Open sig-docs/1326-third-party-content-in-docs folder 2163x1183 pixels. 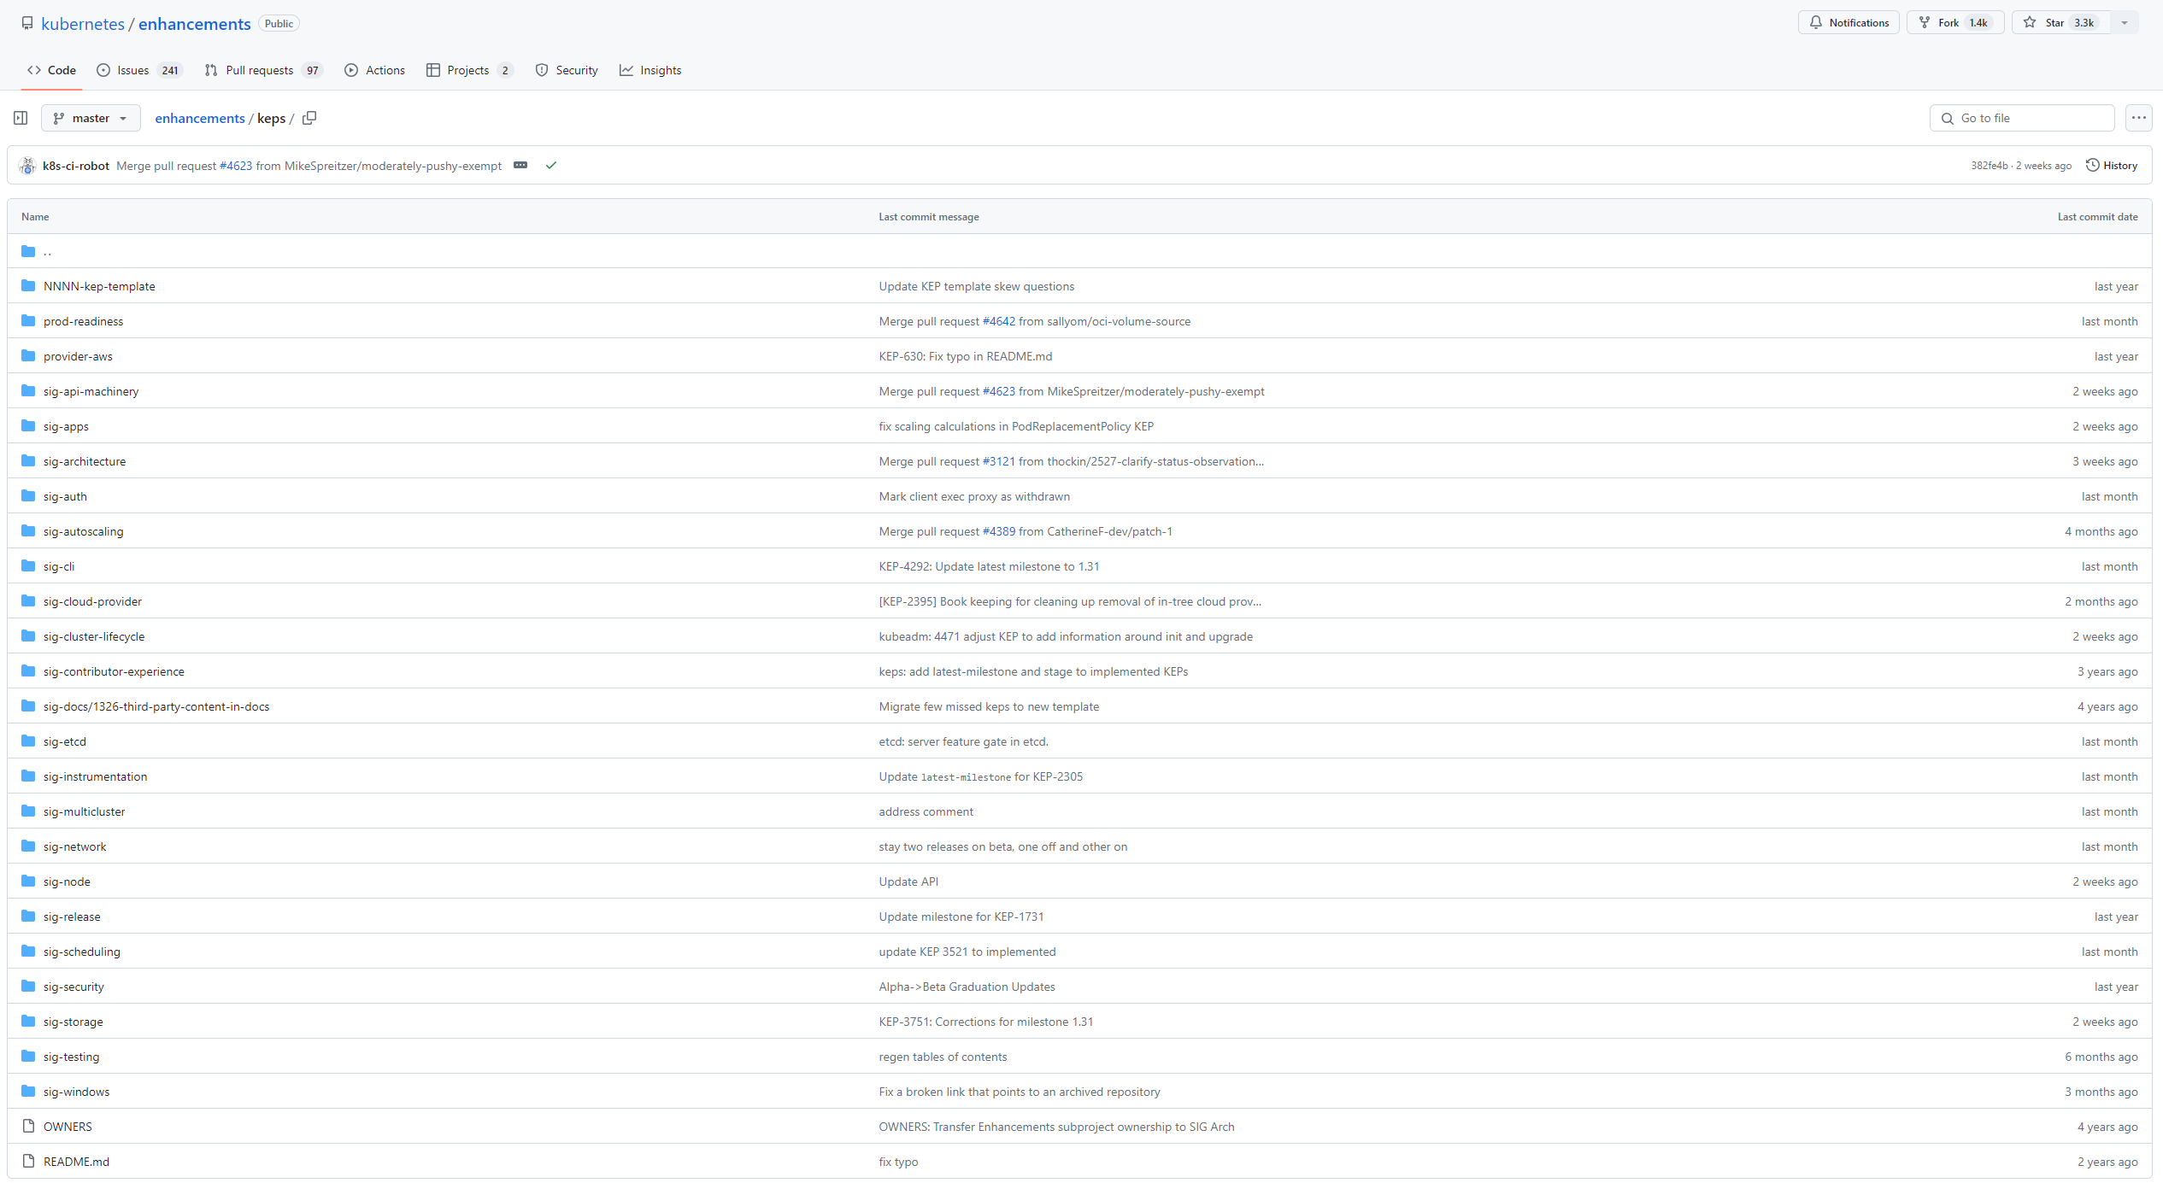(156, 706)
